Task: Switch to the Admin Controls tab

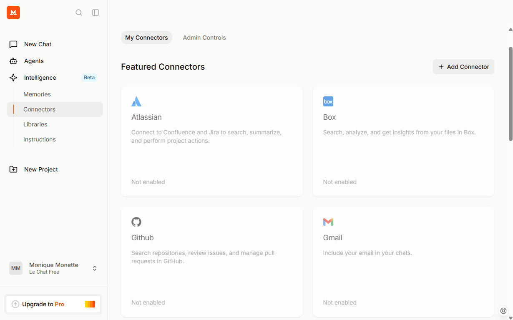Action: pyautogui.click(x=204, y=38)
